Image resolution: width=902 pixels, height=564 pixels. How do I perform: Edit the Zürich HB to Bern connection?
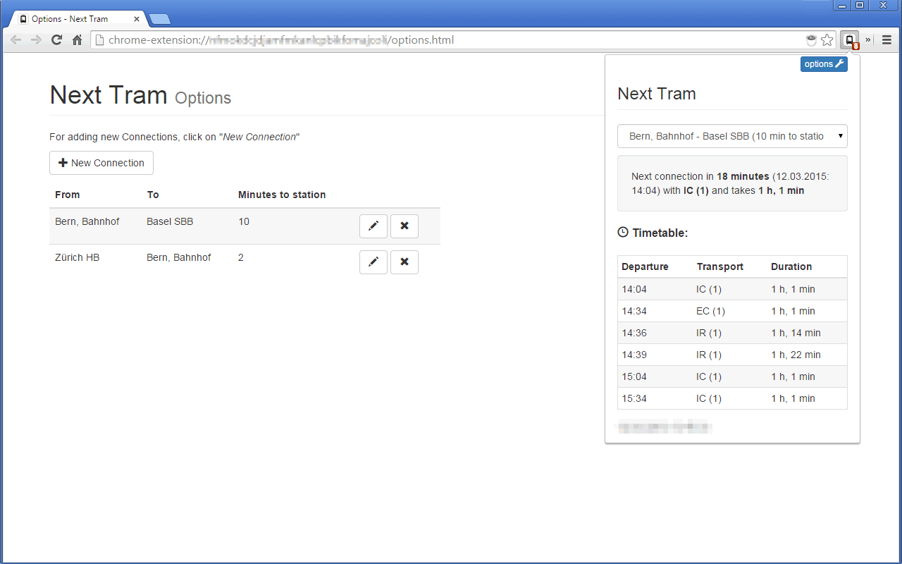(373, 262)
